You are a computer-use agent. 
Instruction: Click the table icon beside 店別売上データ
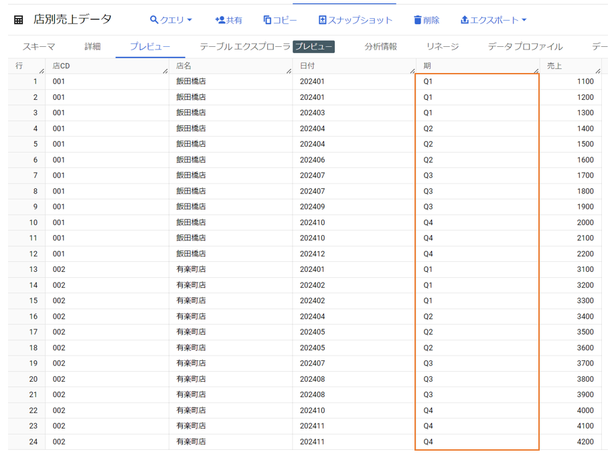[18, 20]
